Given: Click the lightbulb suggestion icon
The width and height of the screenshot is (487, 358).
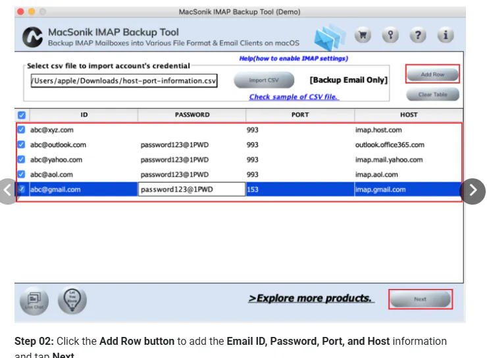Looking at the screenshot, I should coord(72,300).
